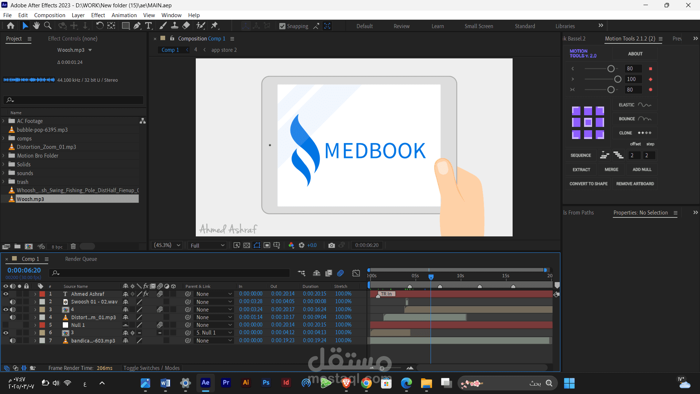
Task: Click the Take Snapshot camera icon
Action: pyautogui.click(x=331, y=245)
